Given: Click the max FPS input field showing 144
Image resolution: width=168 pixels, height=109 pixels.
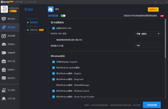Looking at the screenshot, I should click(x=148, y=45).
